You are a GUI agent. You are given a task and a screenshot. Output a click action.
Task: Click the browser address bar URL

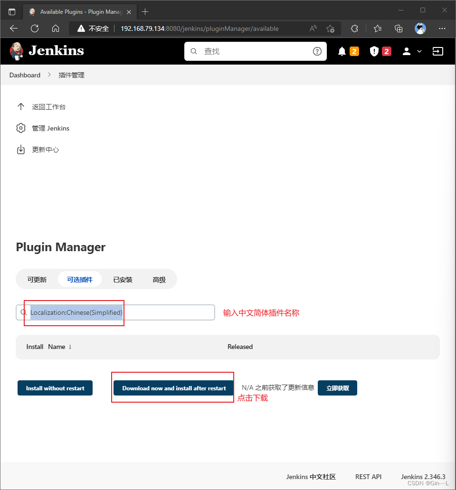tap(199, 28)
